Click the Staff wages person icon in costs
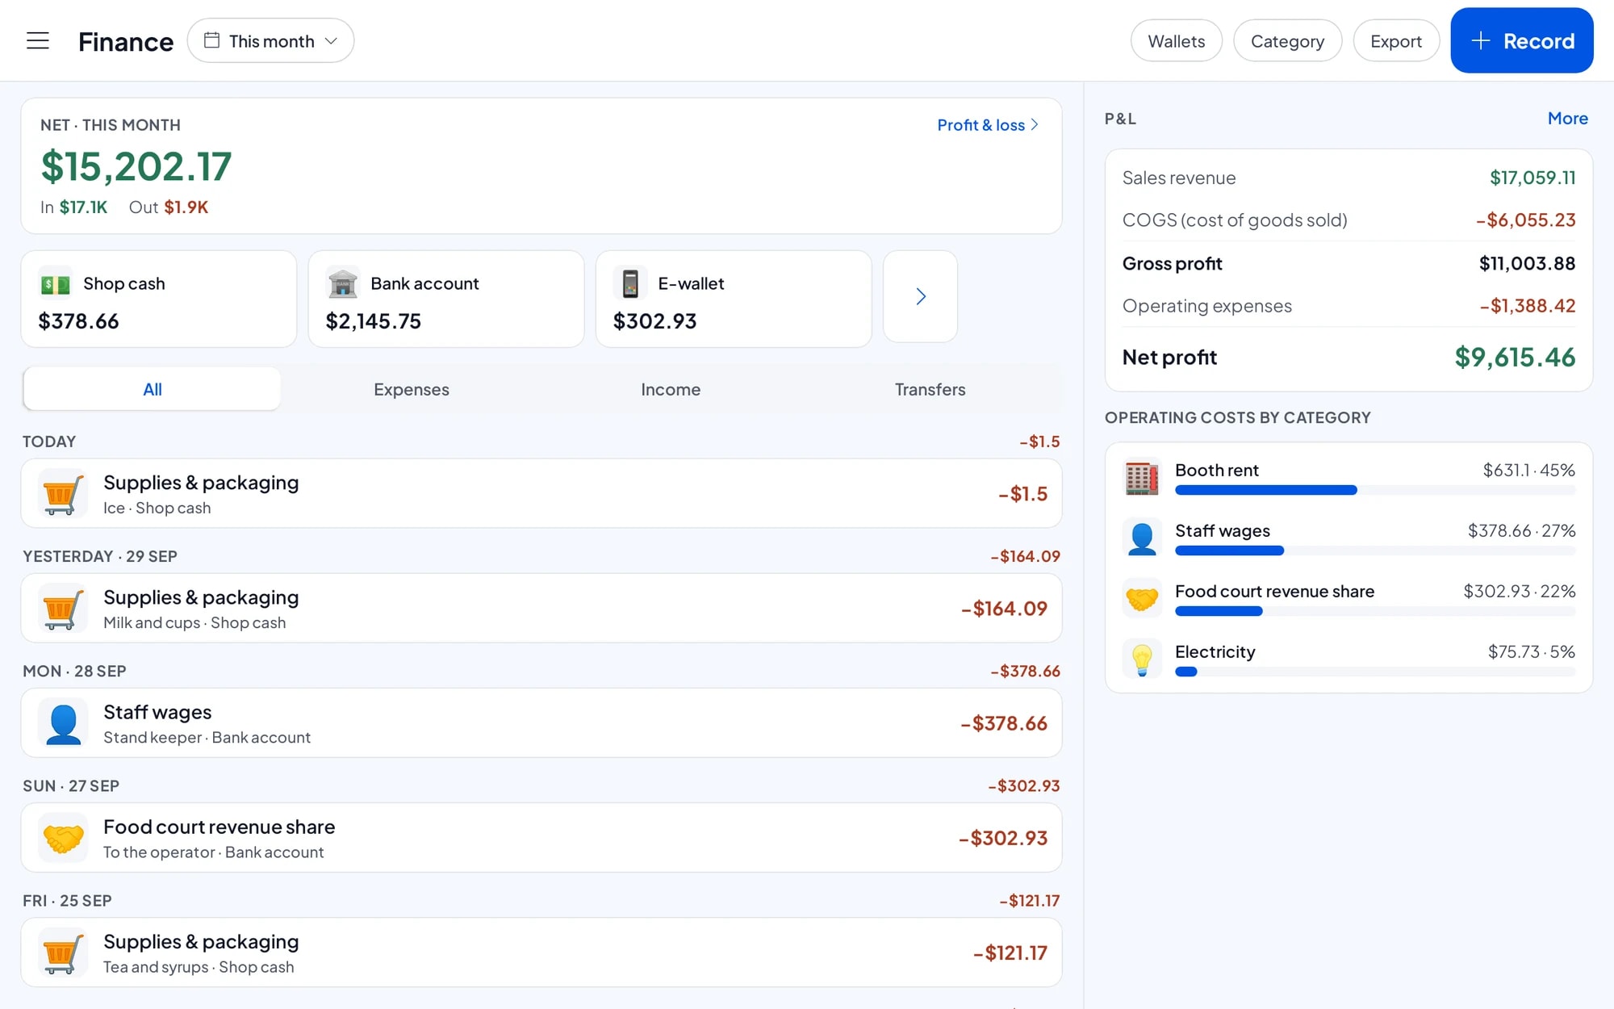 pyautogui.click(x=1142, y=538)
